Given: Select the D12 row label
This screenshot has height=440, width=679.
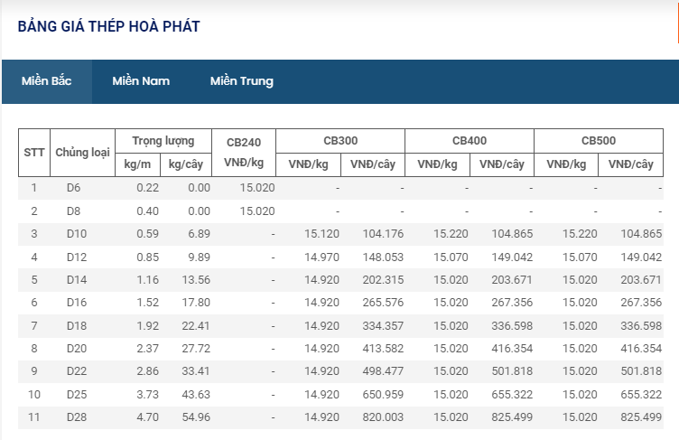Looking at the screenshot, I should click(77, 257).
